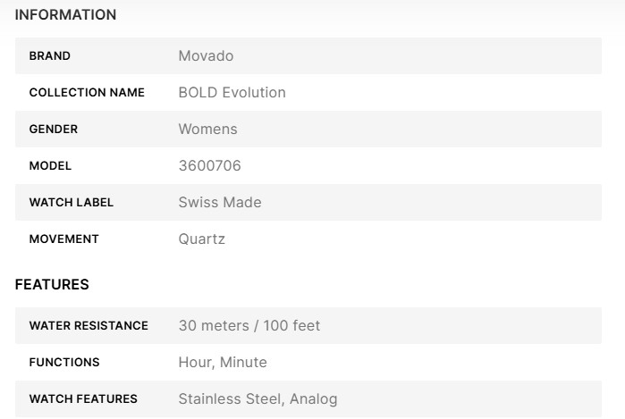Click the COLLECTION NAME label
The height and width of the screenshot is (419, 625).
click(x=87, y=93)
